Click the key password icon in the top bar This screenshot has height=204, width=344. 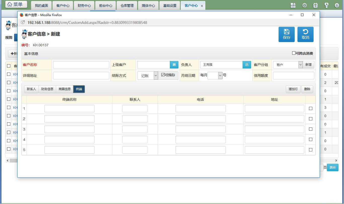click(326, 5)
